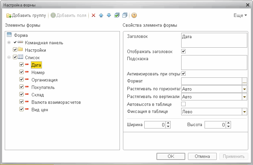Collapse the Список tree node

tap(9, 57)
